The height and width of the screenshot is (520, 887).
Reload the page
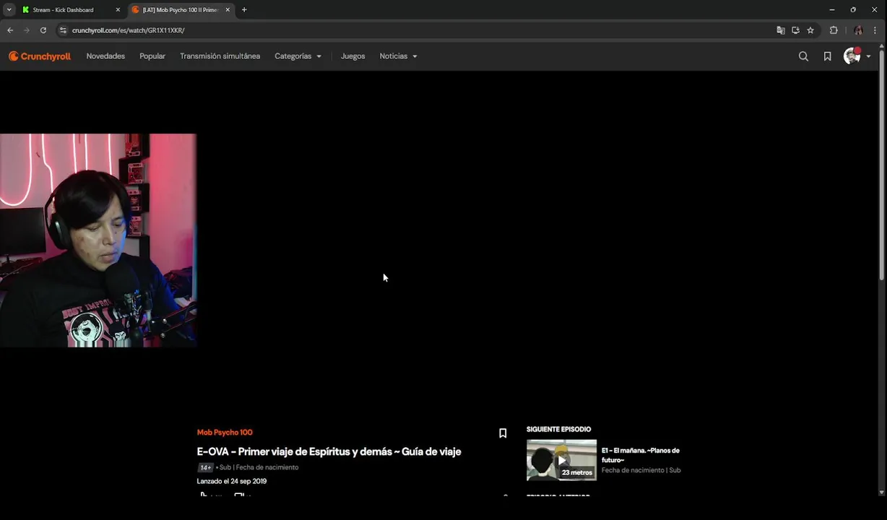43,30
